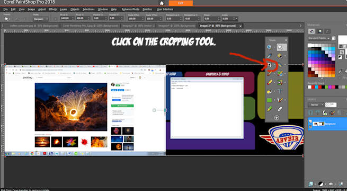Select the Selection tool beside the Dropper
The width and height of the screenshot is (347, 191).
pyautogui.click(x=280, y=56)
